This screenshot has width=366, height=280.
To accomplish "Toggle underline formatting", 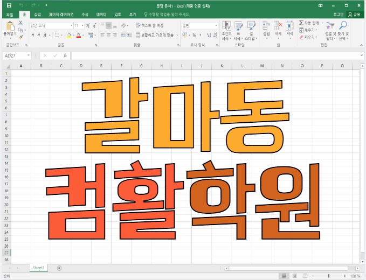I will [45, 35].
